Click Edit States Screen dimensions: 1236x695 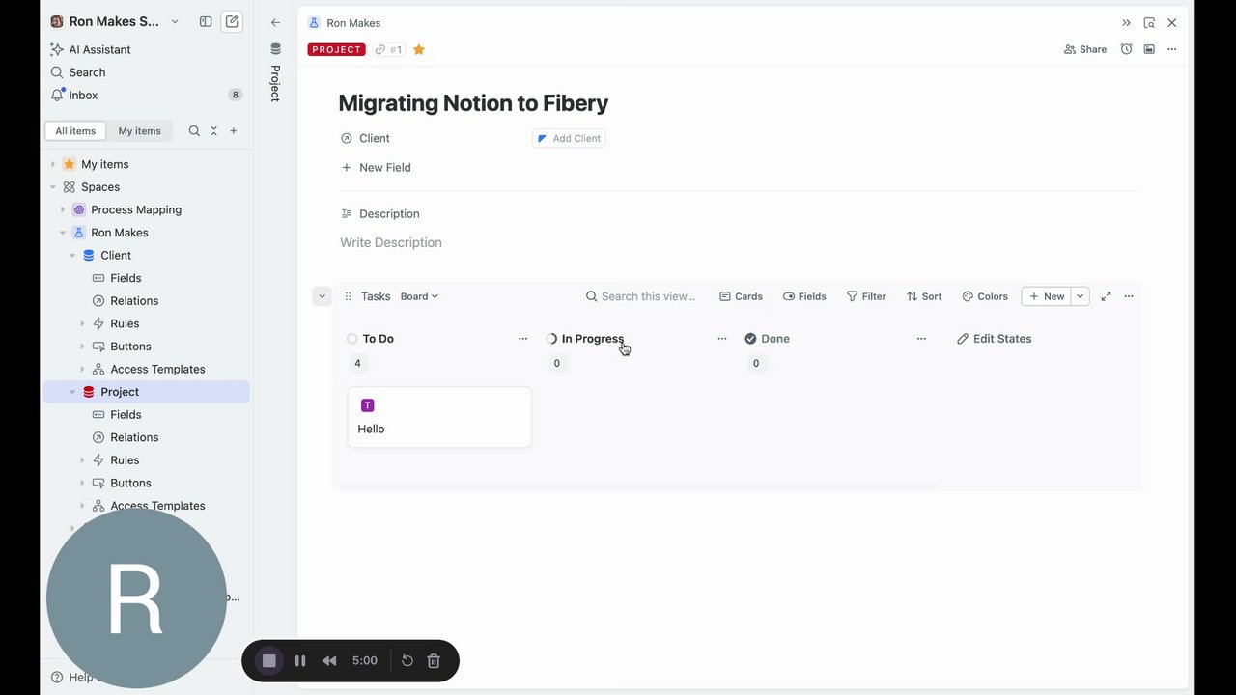click(994, 339)
